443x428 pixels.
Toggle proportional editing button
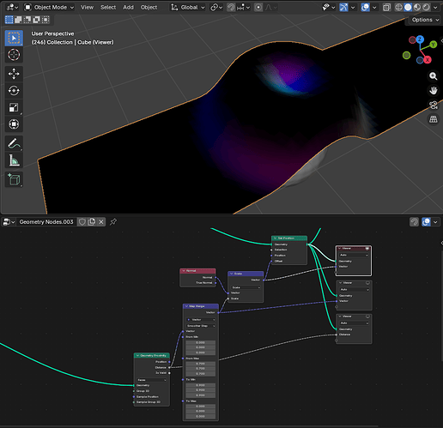(258, 8)
